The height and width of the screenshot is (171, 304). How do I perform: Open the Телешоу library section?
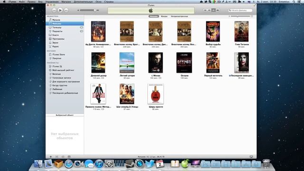(57, 28)
